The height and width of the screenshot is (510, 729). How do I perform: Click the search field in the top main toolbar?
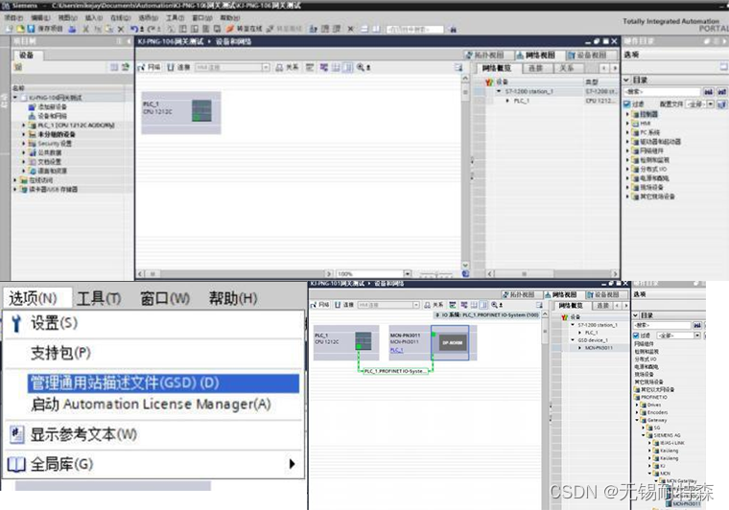click(x=414, y=30)
